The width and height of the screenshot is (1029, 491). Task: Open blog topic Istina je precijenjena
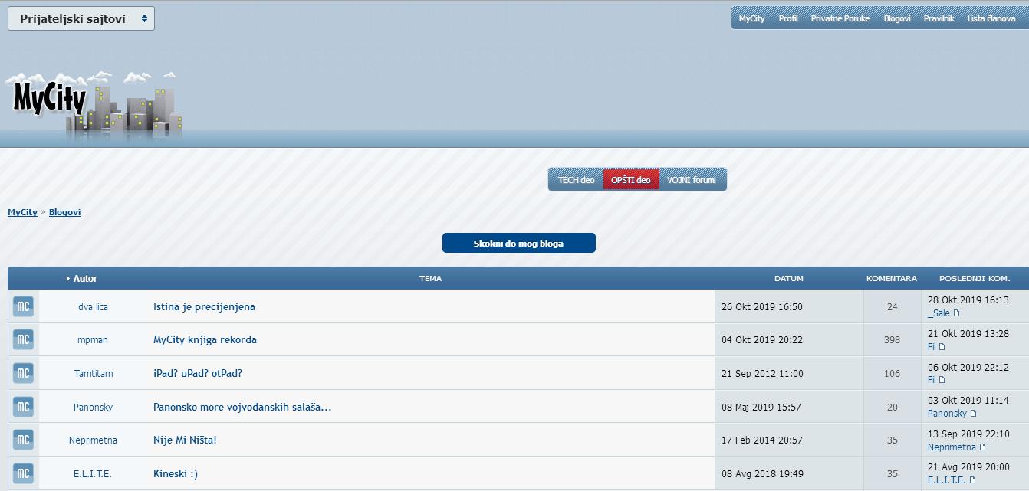click(x=204, y=306)
